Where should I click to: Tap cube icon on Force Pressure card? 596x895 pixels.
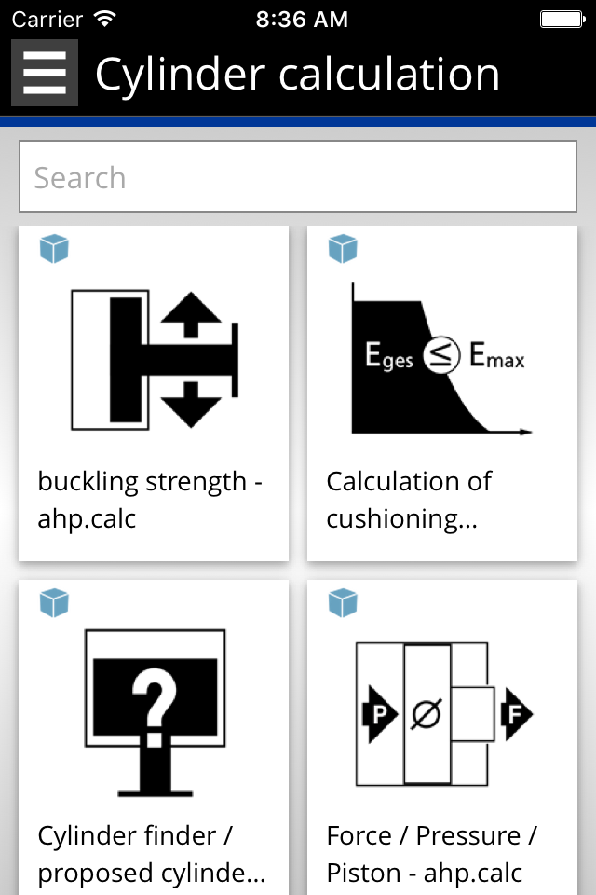pyautogui.click(x=343, y=603)
